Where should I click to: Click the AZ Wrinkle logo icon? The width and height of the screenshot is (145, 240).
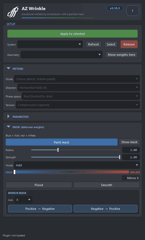(x=13, y=12)
